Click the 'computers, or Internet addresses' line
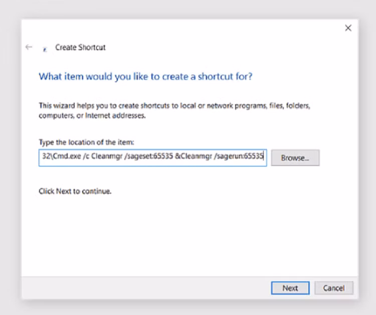This screenshot has height=315, width=376. click(x=92, y=115)
